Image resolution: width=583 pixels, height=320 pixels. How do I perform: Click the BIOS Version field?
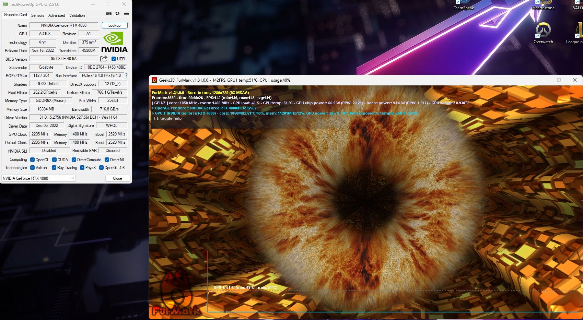coord(64,59)
